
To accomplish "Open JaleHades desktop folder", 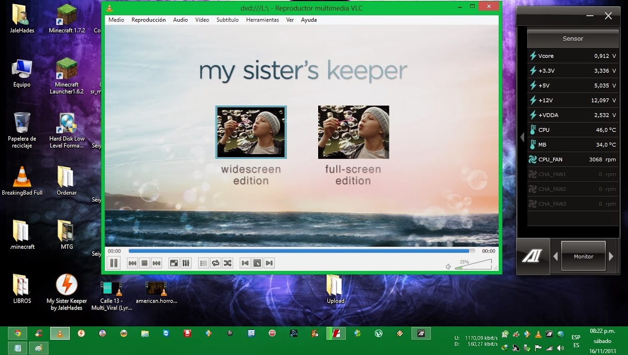I will tap(21, 19).
